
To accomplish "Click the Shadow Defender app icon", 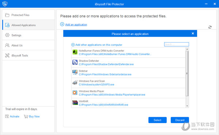I will pos(75,62).
